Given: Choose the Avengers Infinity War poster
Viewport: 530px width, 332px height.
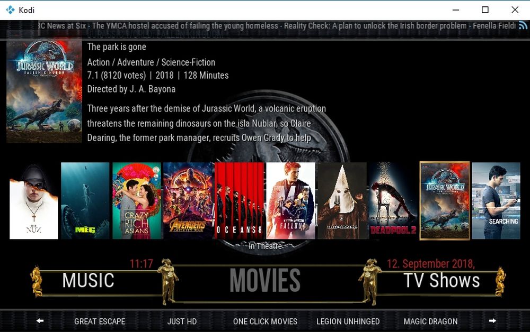Looking at the screenshot, I should pyautogui.click(x=188, y=201).
